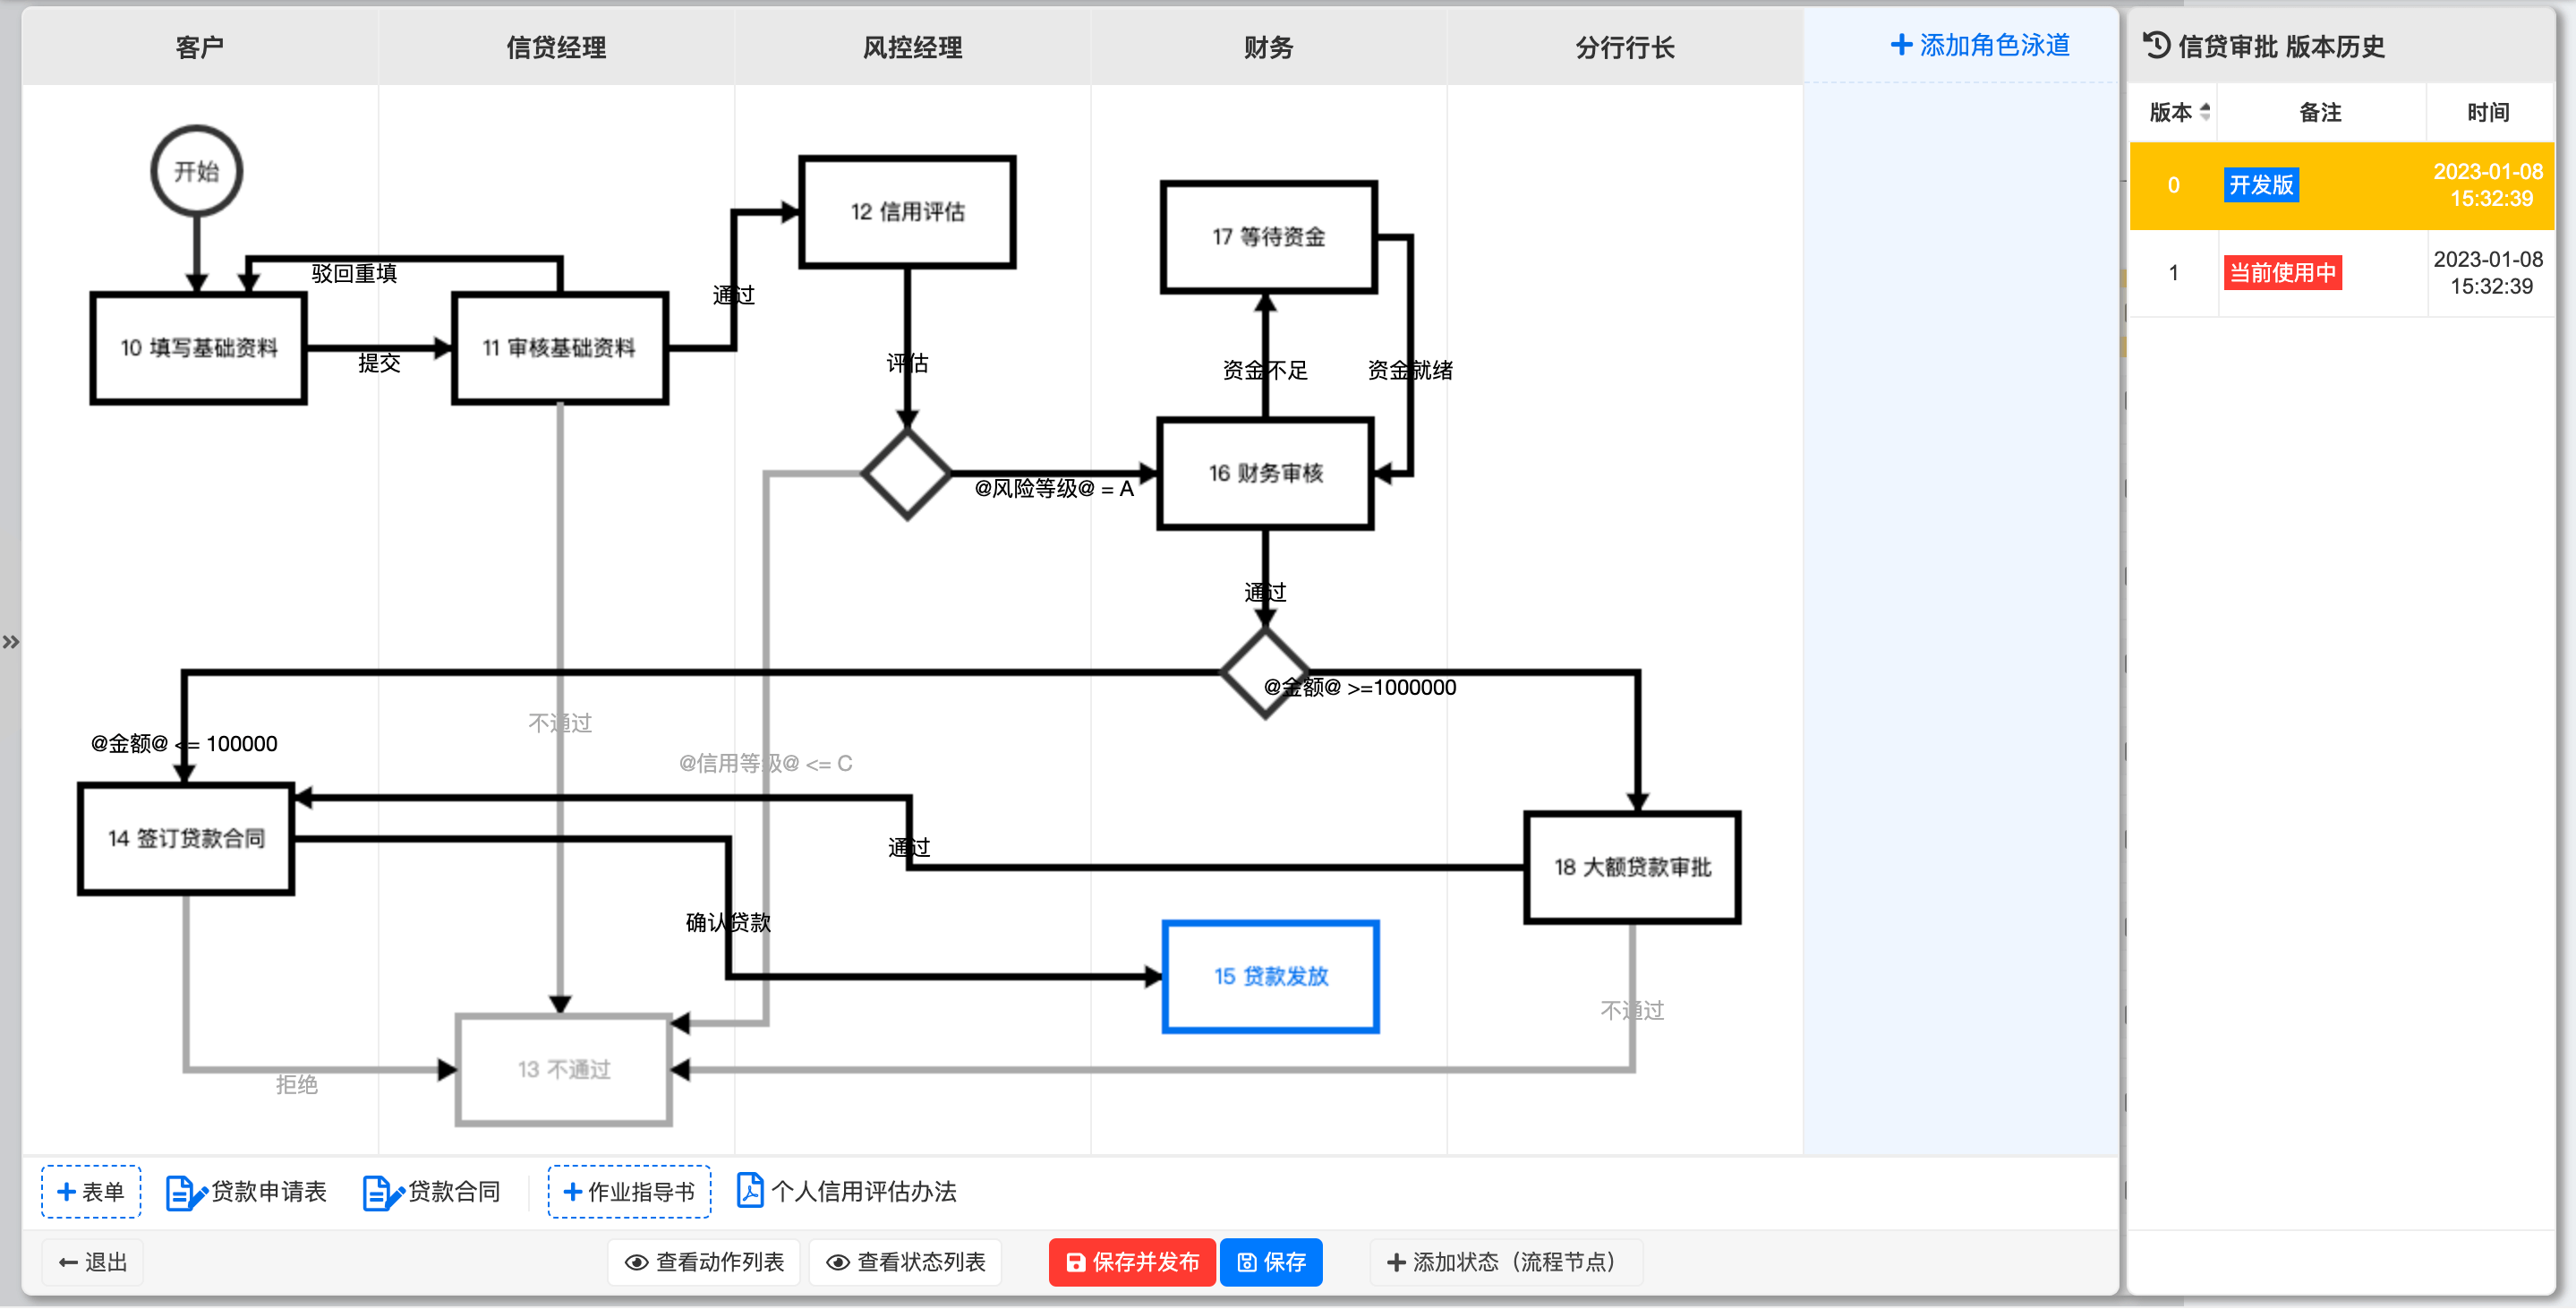Viewport: 2576px width, 1309px height.
Task: Select node 17 等待资金
Action: coord(1269,237)
